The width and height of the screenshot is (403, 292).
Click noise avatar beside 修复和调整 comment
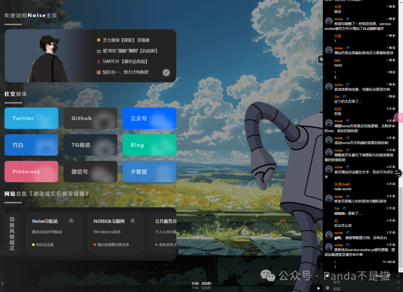[x=329, y=21]
